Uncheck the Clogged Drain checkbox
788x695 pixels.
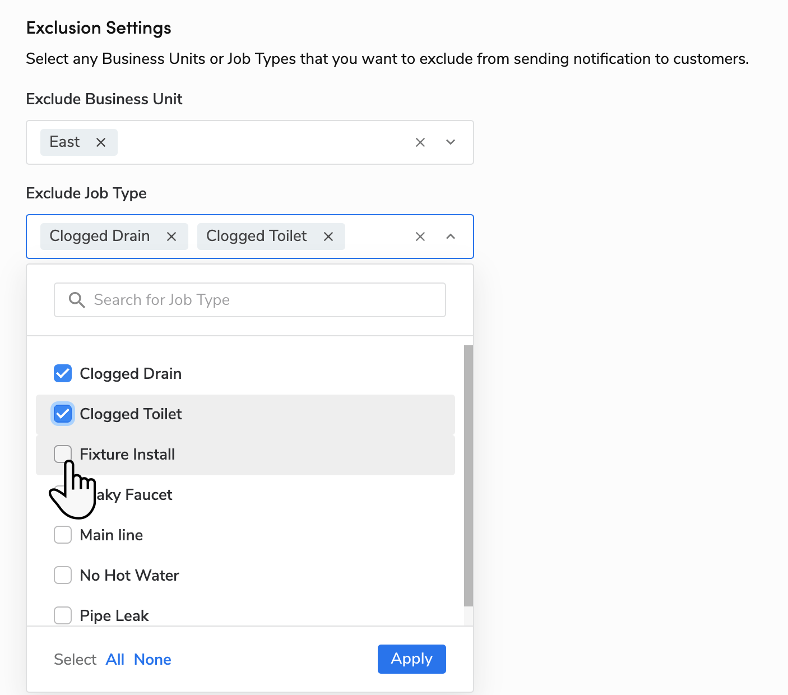pos(63,373)
